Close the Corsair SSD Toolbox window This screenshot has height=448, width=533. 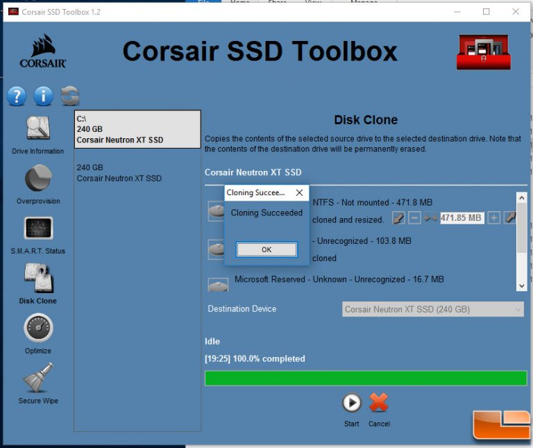click(x=516, y=12)
